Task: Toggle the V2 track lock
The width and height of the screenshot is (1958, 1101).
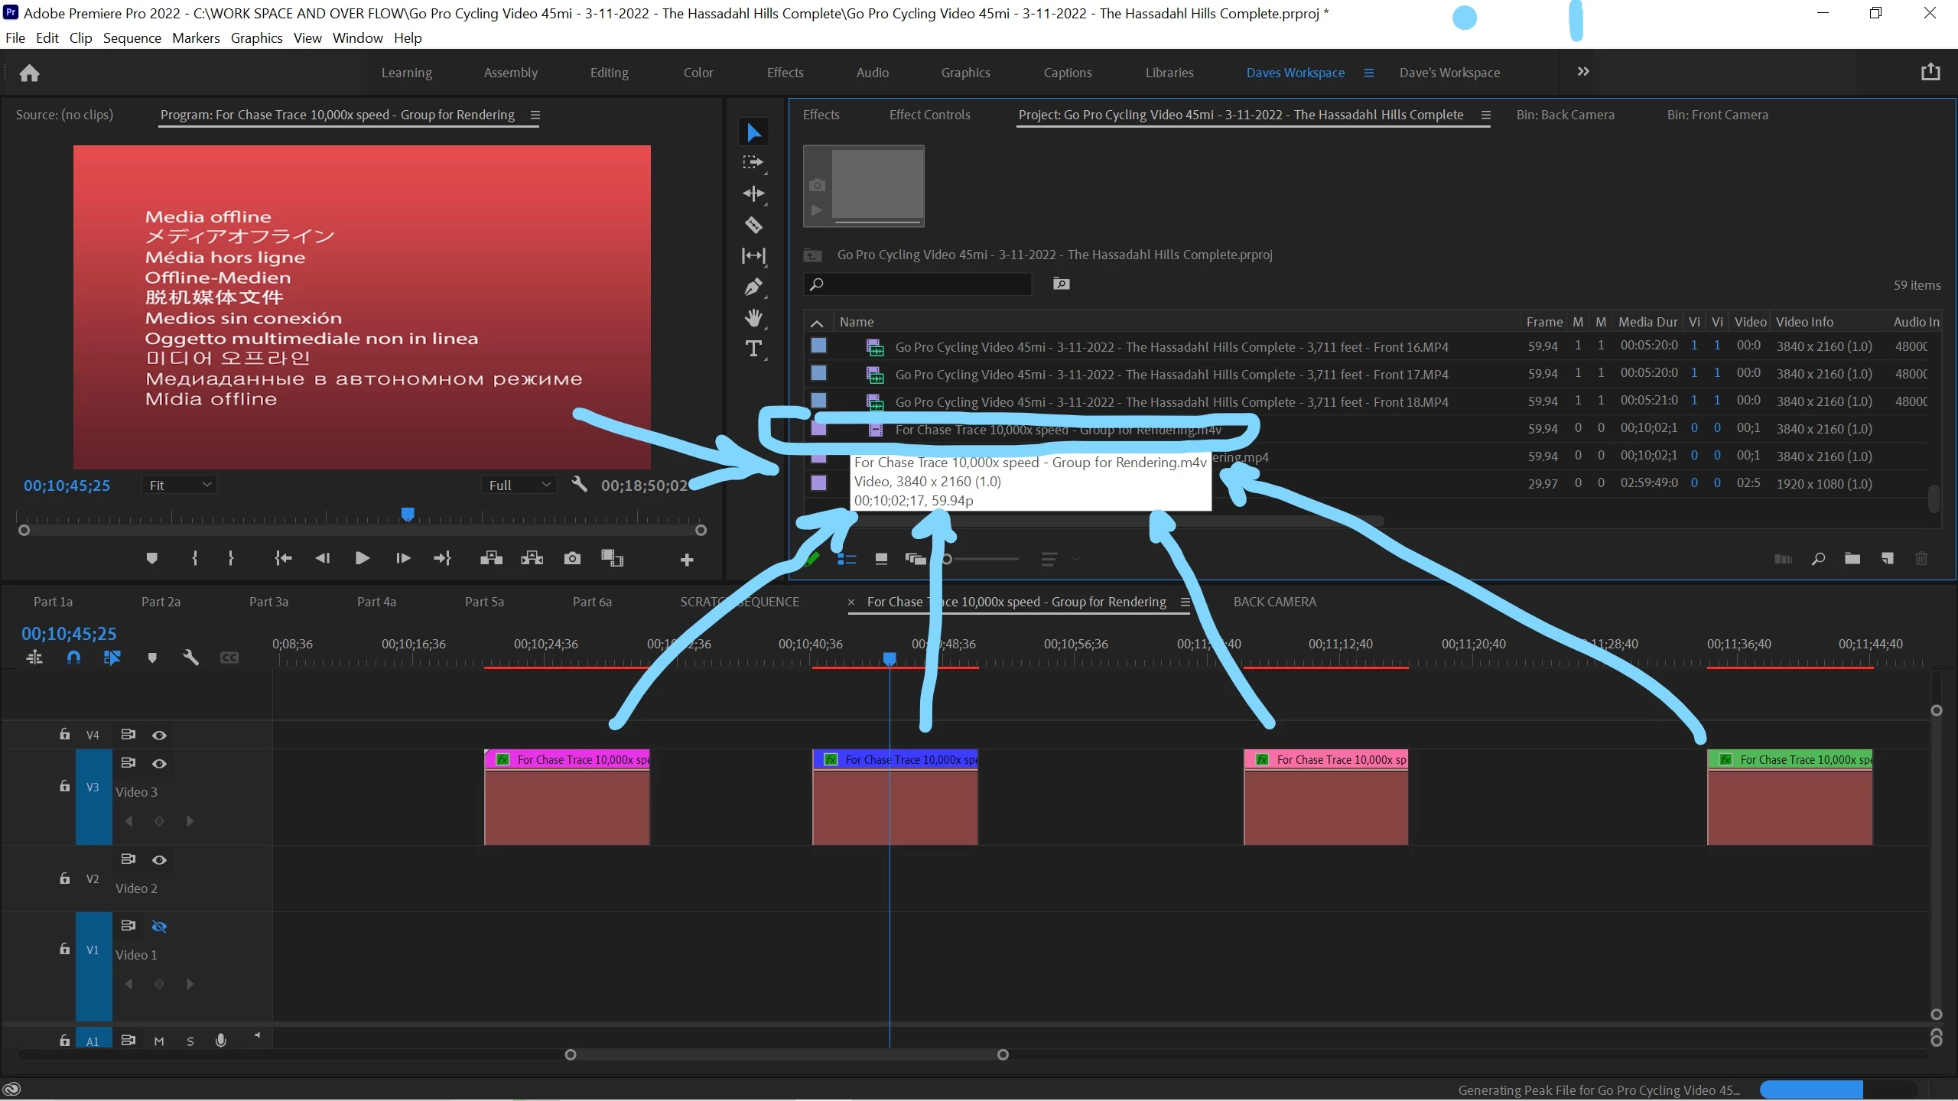Action: (65, 879)
